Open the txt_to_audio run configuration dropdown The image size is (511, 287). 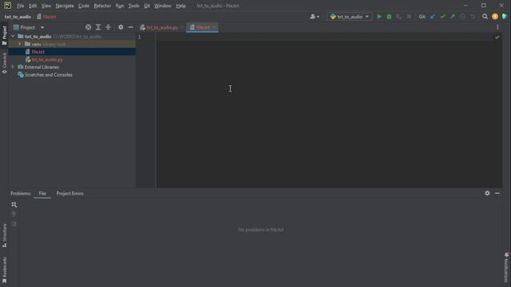349,16
